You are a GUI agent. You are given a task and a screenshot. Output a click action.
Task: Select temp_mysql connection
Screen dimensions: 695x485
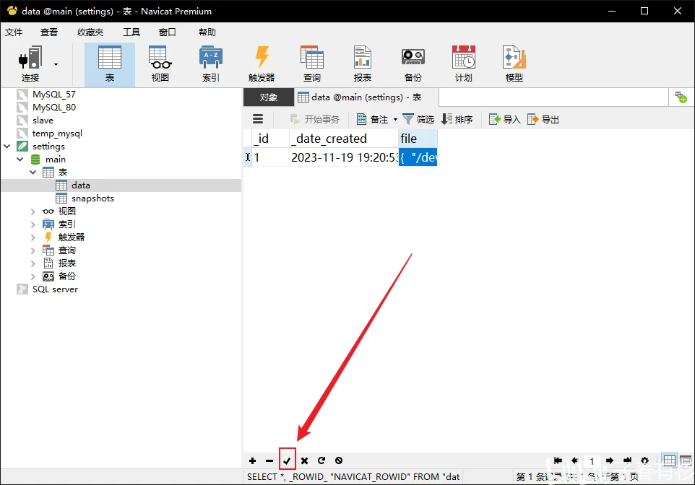click(57, 134)
